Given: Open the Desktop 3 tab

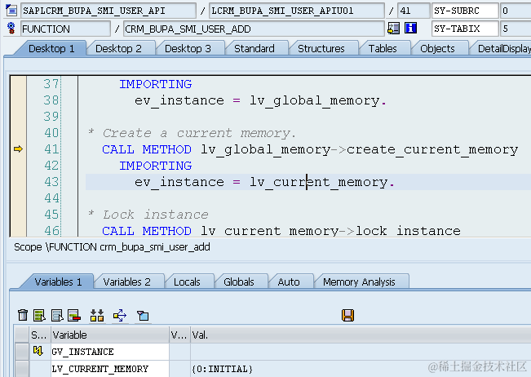Looking at the screenshot, I should [188, 48].
